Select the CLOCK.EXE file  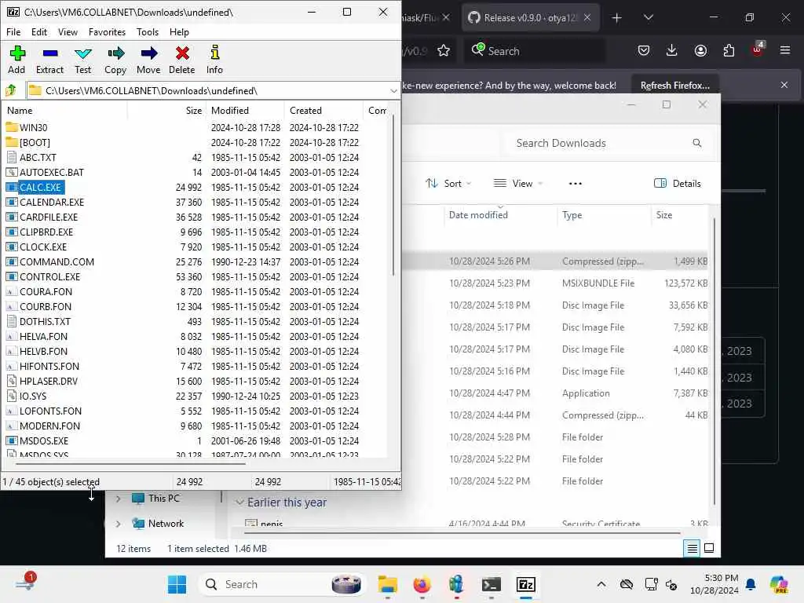coord(42,247)
